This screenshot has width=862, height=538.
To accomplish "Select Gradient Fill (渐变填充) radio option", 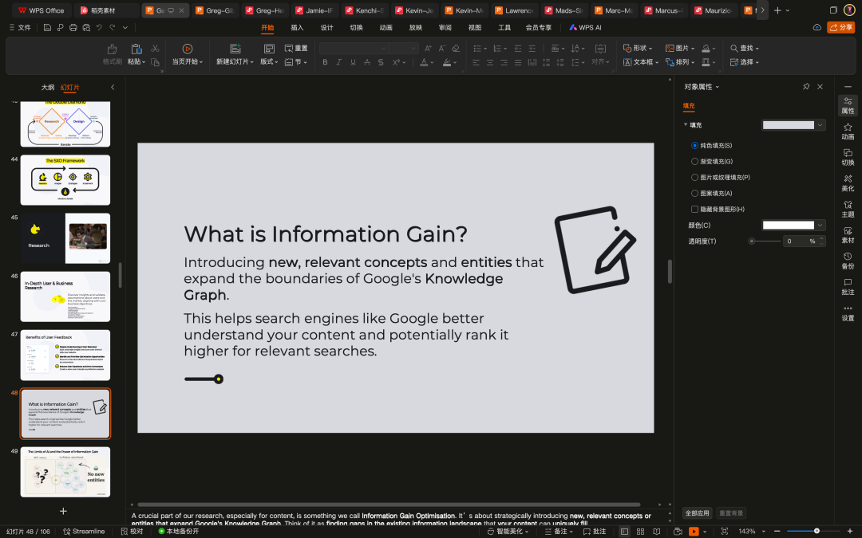I will coord(694,161).
